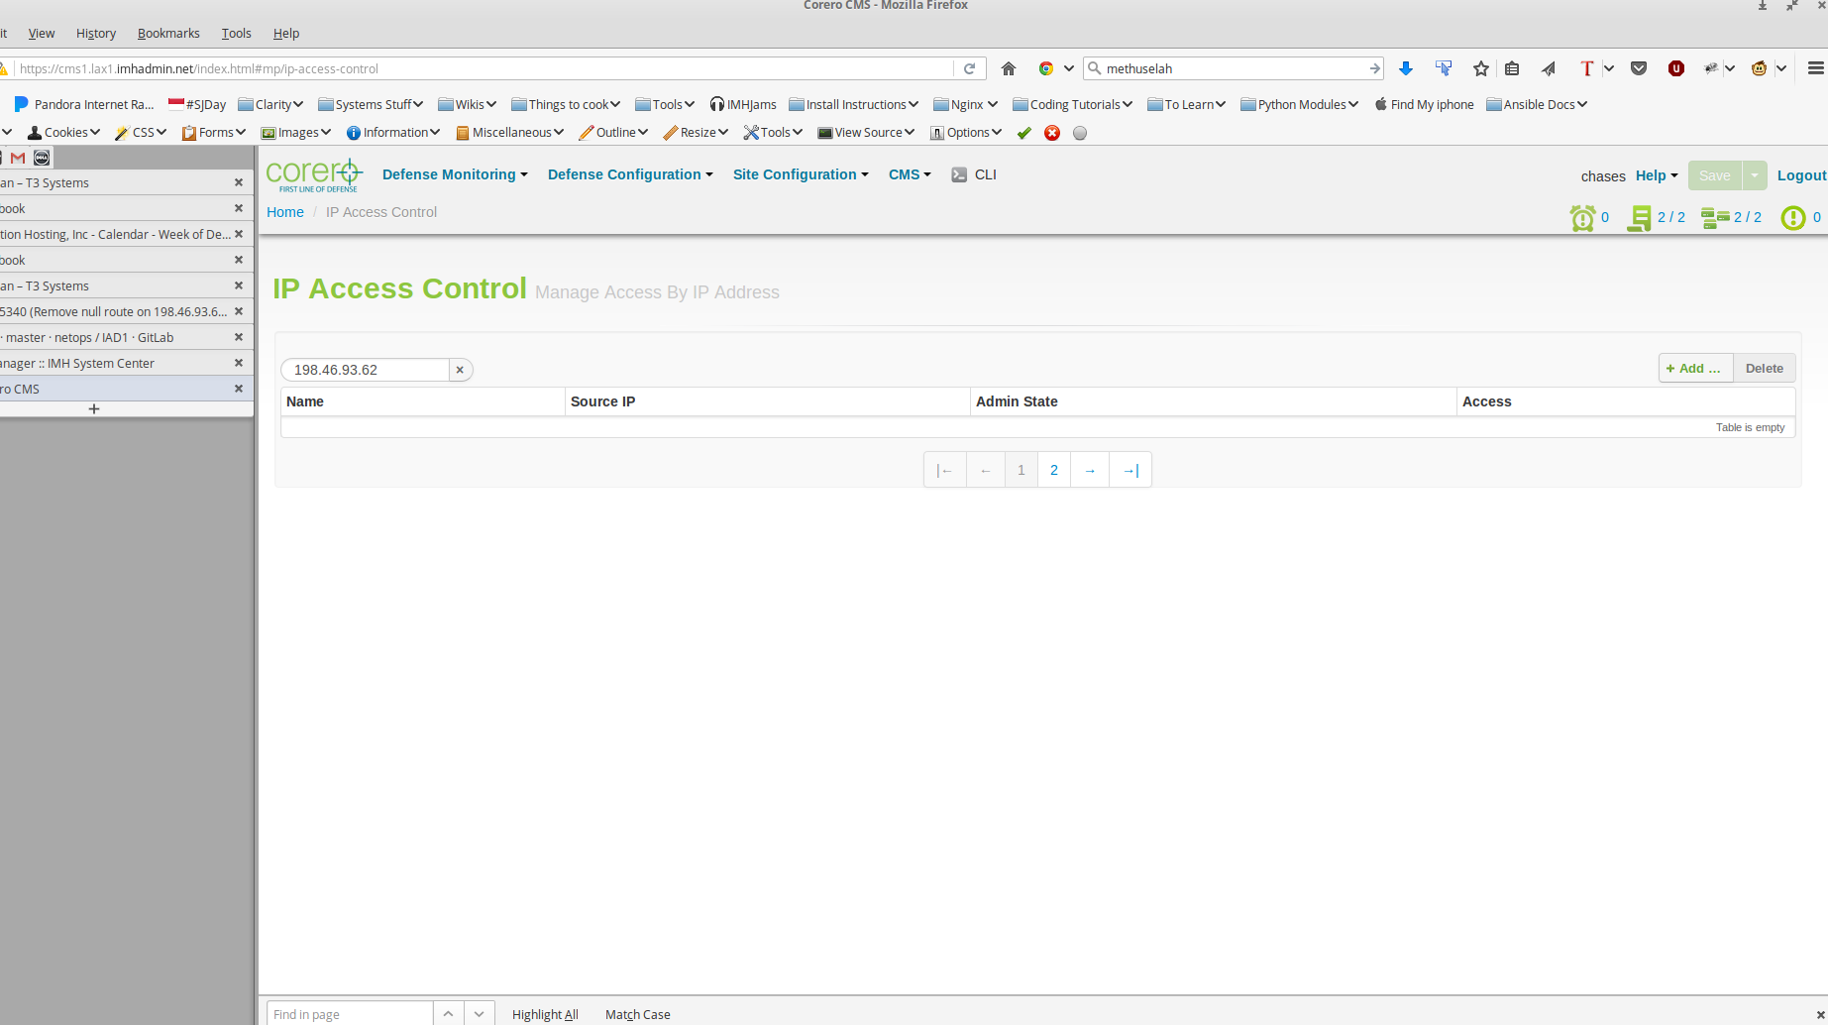The width and height of the screenshot is (1828, 1025).
Task: Toggle Match Case in find bar
Action: pyautogui.click(x=637, y=1014)
